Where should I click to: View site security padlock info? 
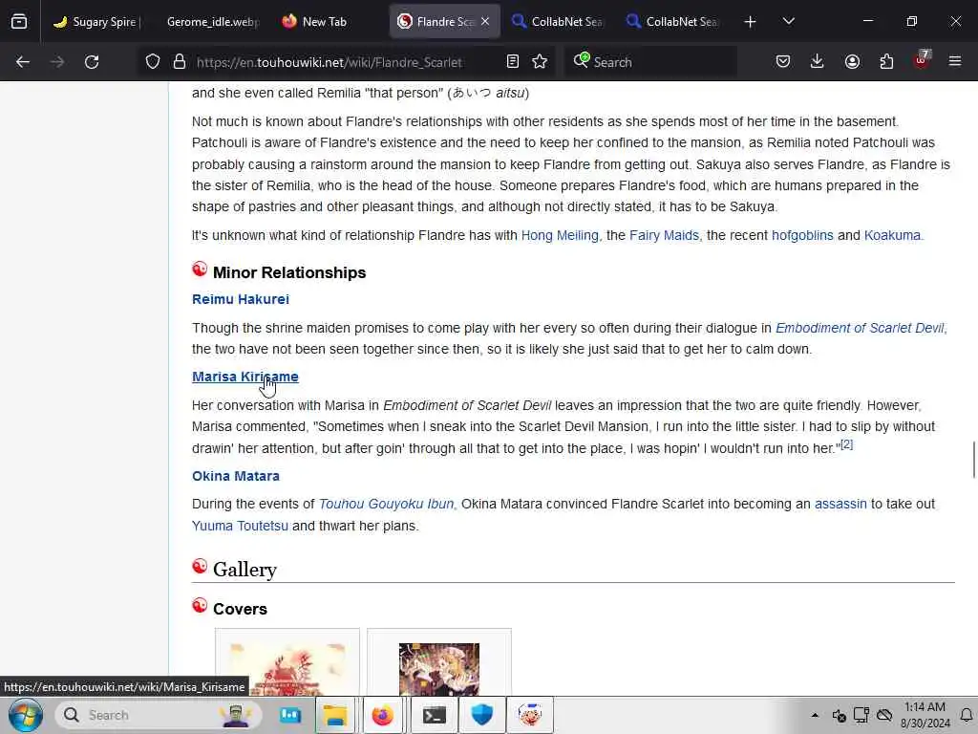(x=180, y=62)
